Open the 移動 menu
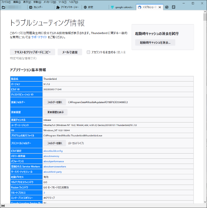207x208 pixels. (x=38, y=2)
